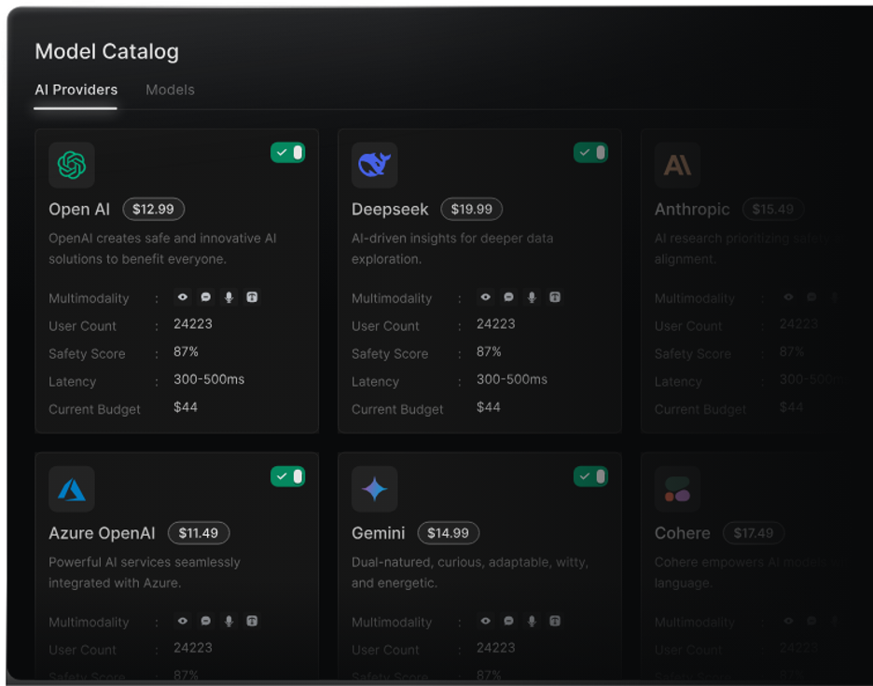
Task: Click Deepseek chat bubble multimodality icon
Action: (509, 297)
